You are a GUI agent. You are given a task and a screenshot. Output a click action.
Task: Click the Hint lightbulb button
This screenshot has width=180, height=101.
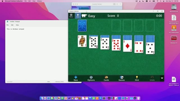coord(137,79)
